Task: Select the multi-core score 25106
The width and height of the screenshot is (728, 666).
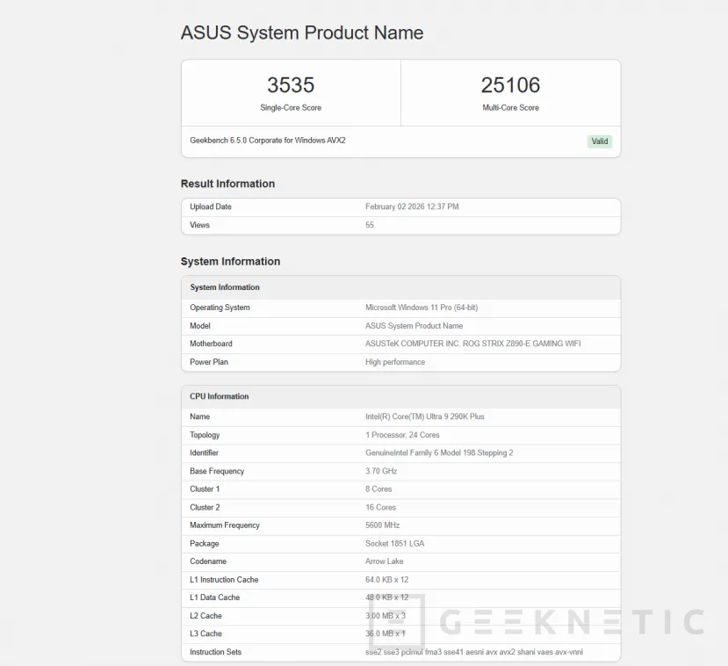Action: [510, 85]
